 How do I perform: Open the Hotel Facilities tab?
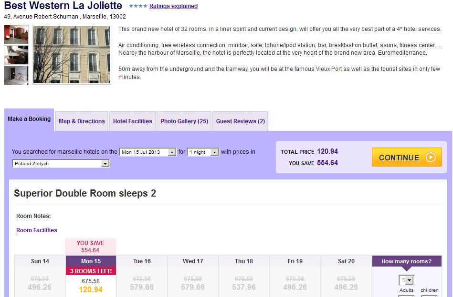click(133, 121)
